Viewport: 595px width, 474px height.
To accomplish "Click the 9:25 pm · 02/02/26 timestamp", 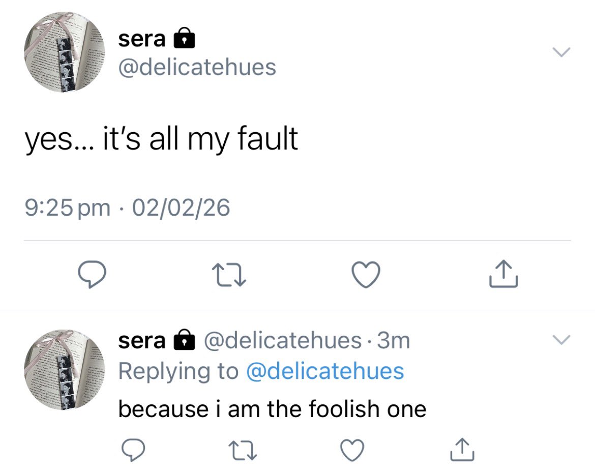I will [x=127, y=208].
